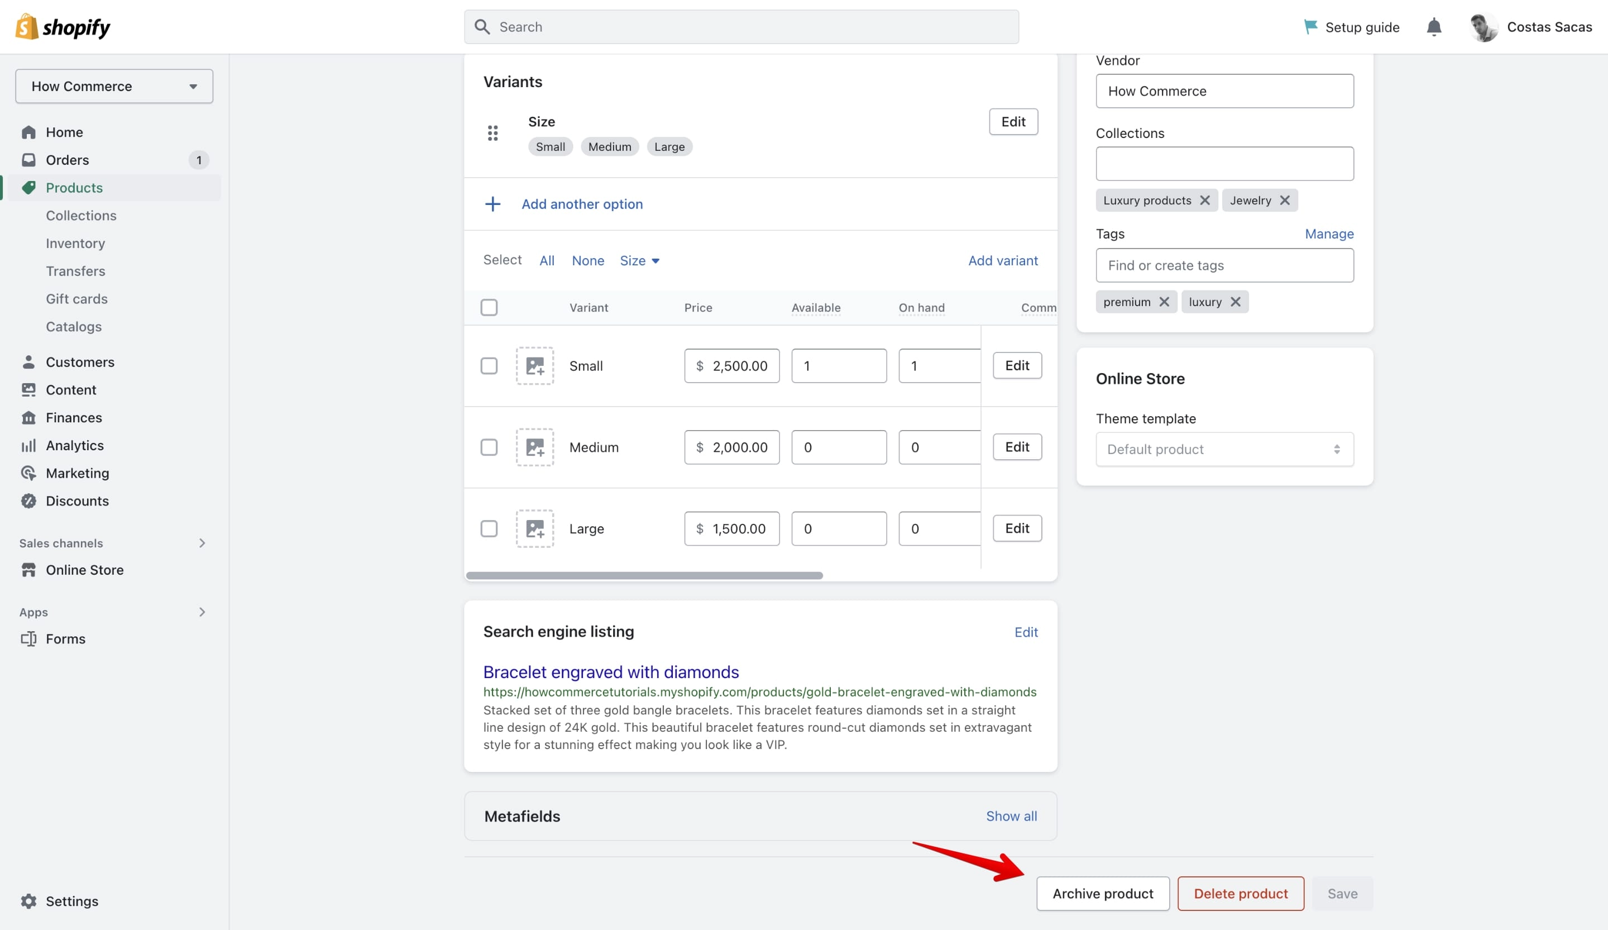Screen dimensions: 1608x930
Task: Check the Large variant checkbox
Action: (x=489, y=528)
